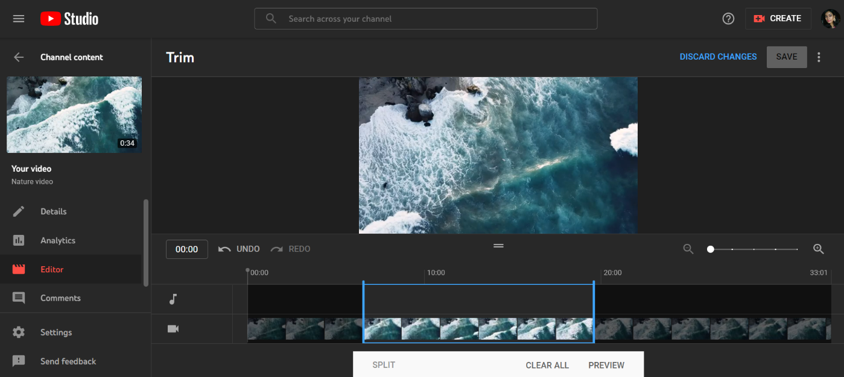Open the Details menu item

53,211
